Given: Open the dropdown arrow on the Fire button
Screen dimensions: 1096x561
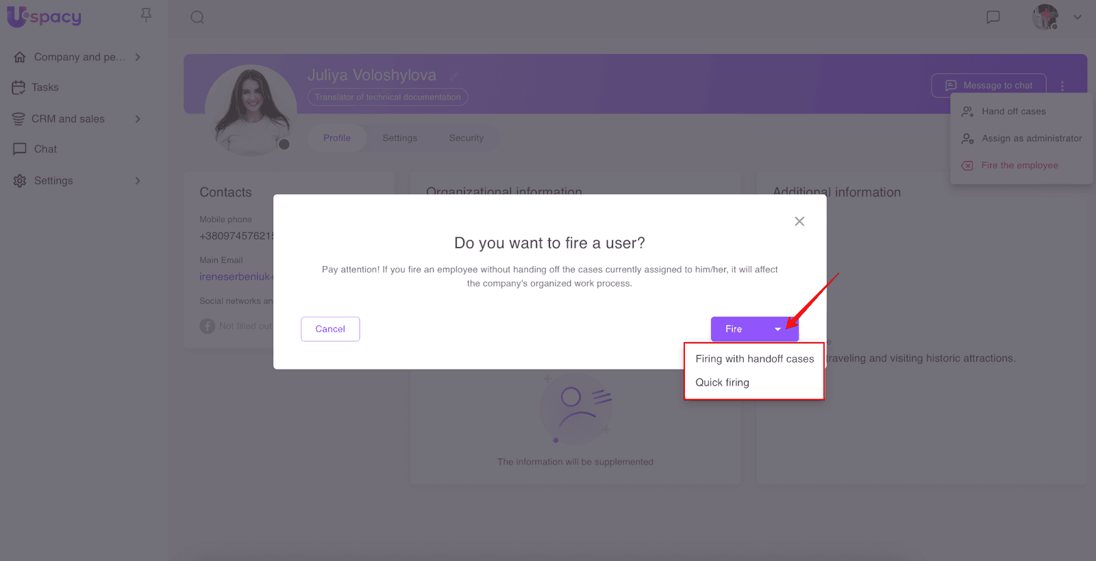Looking at the screenshot, I should [x=777, y=329].
